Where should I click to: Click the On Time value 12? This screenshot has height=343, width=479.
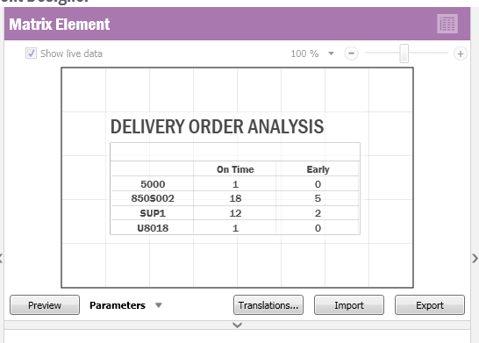[x=235, y=213]
